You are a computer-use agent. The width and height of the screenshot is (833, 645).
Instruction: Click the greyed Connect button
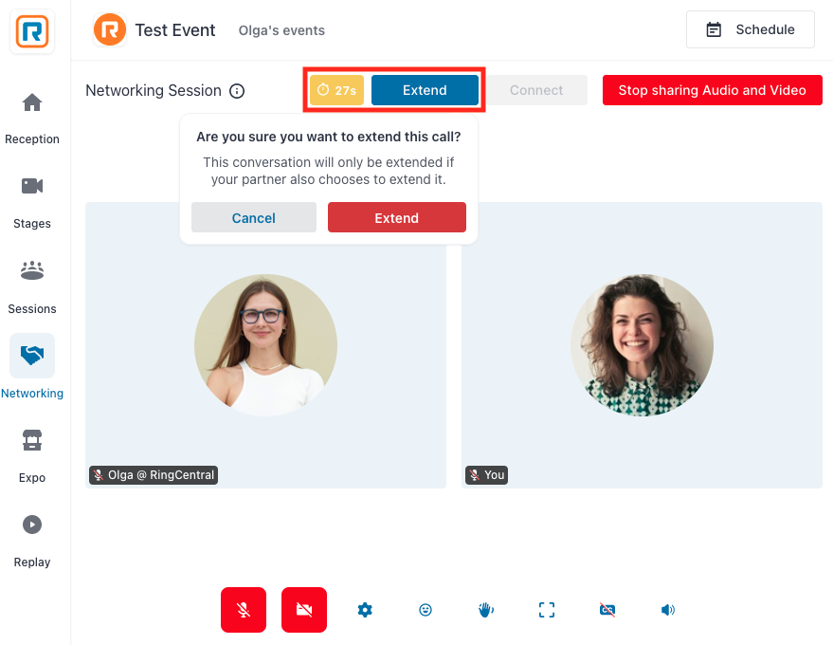click(x=536, y=90)
